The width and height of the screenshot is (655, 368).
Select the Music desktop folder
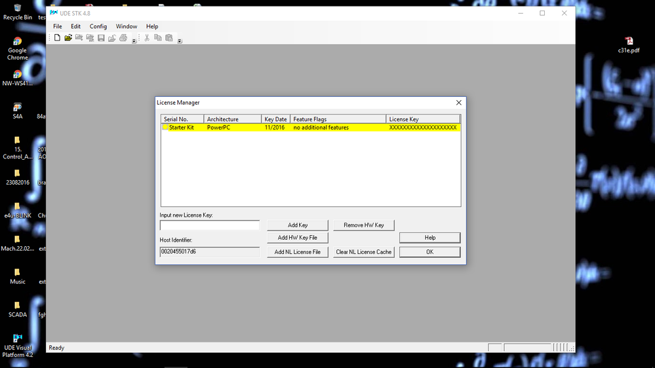[18, 276]
